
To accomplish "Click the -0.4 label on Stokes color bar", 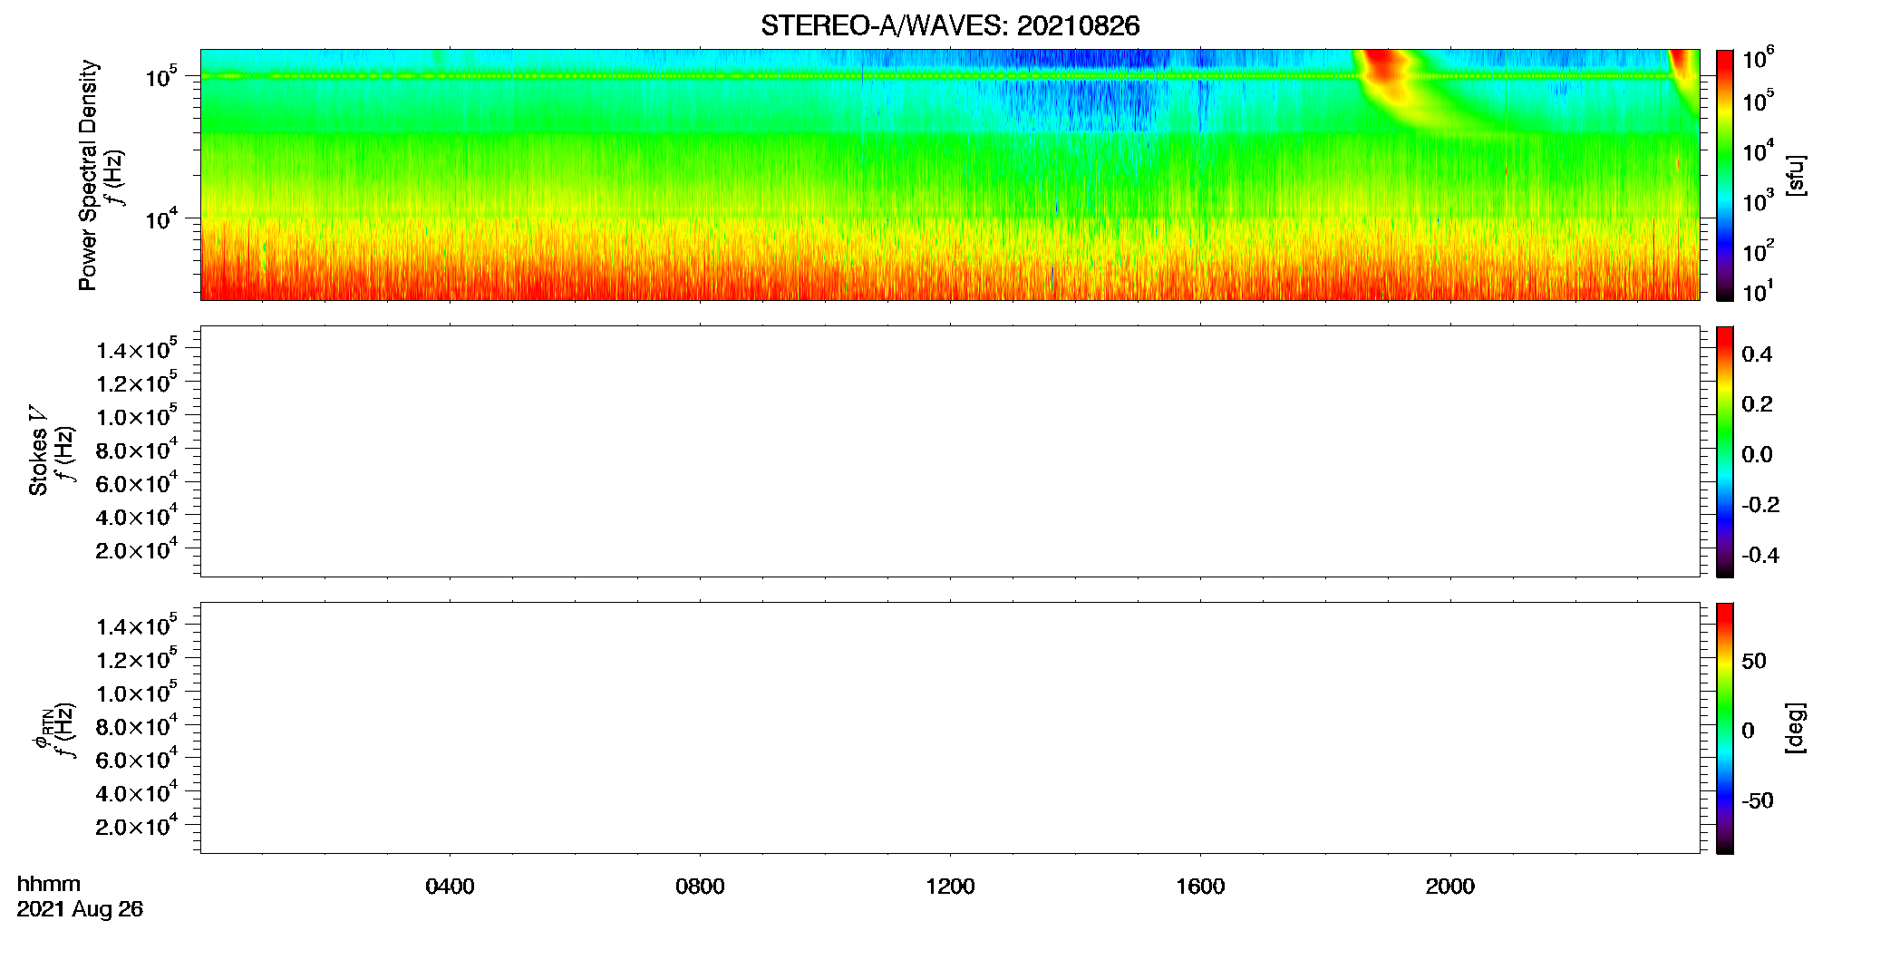I will 1760,555.
